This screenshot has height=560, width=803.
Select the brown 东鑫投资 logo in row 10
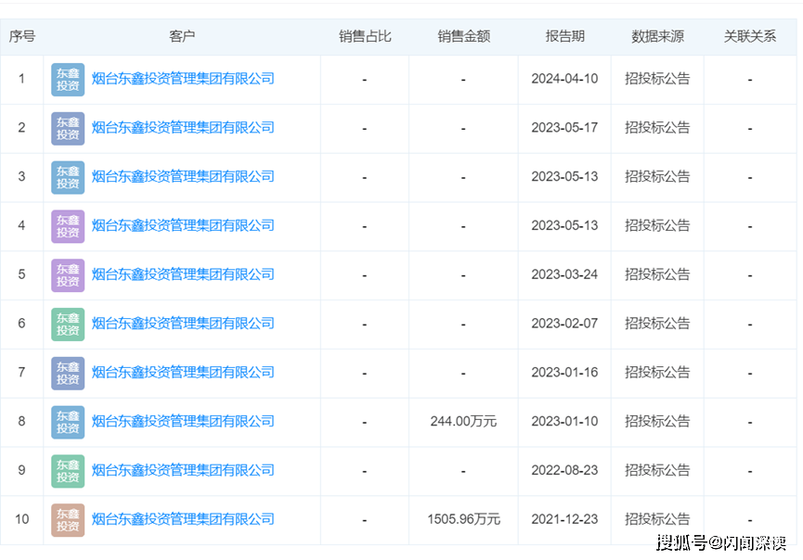pos(68,519)
